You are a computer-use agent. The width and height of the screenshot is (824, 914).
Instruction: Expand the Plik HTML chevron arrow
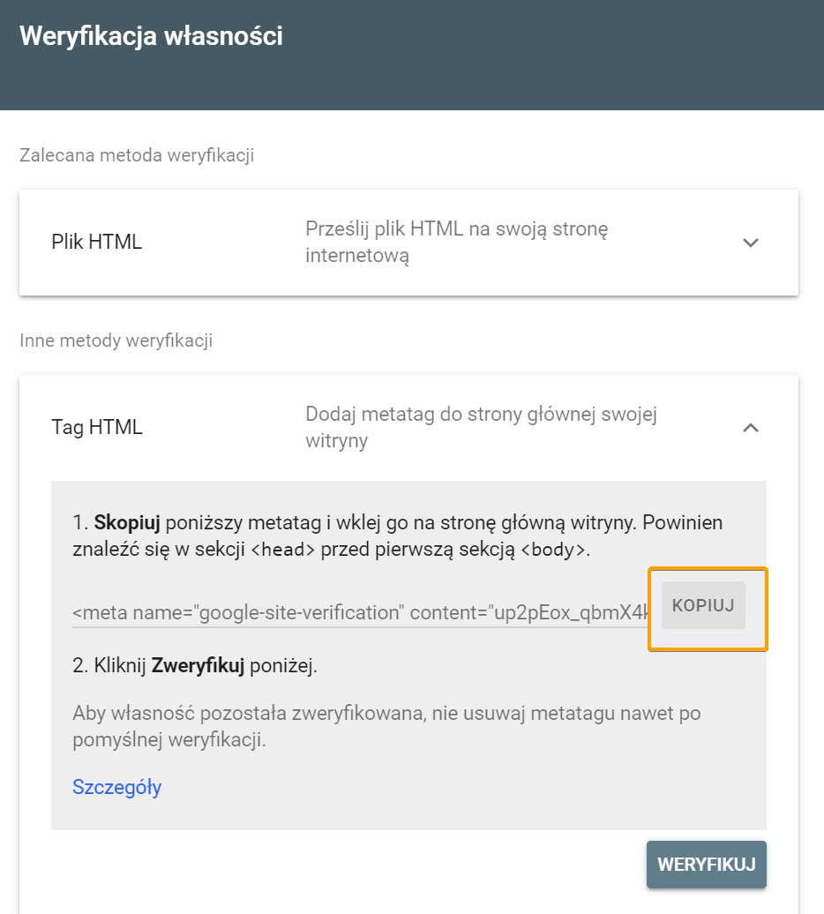tap(751, 243)
